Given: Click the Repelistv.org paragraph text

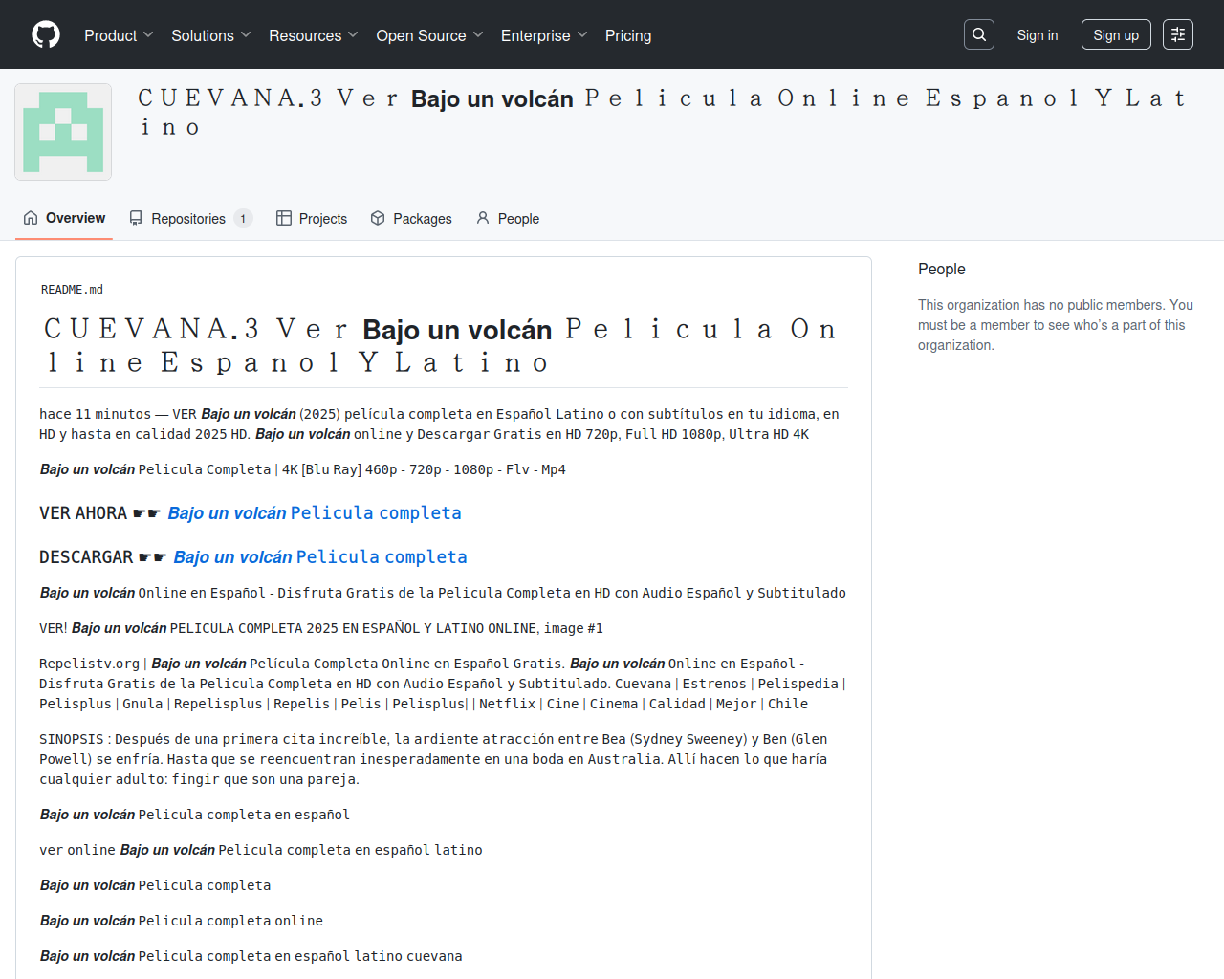Looking at the screenshot, I should (443, 684).
